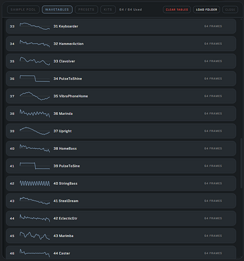Select the 40 StringBass waveform thumbnail
This screenshot has height=261, width=244.
35,183
